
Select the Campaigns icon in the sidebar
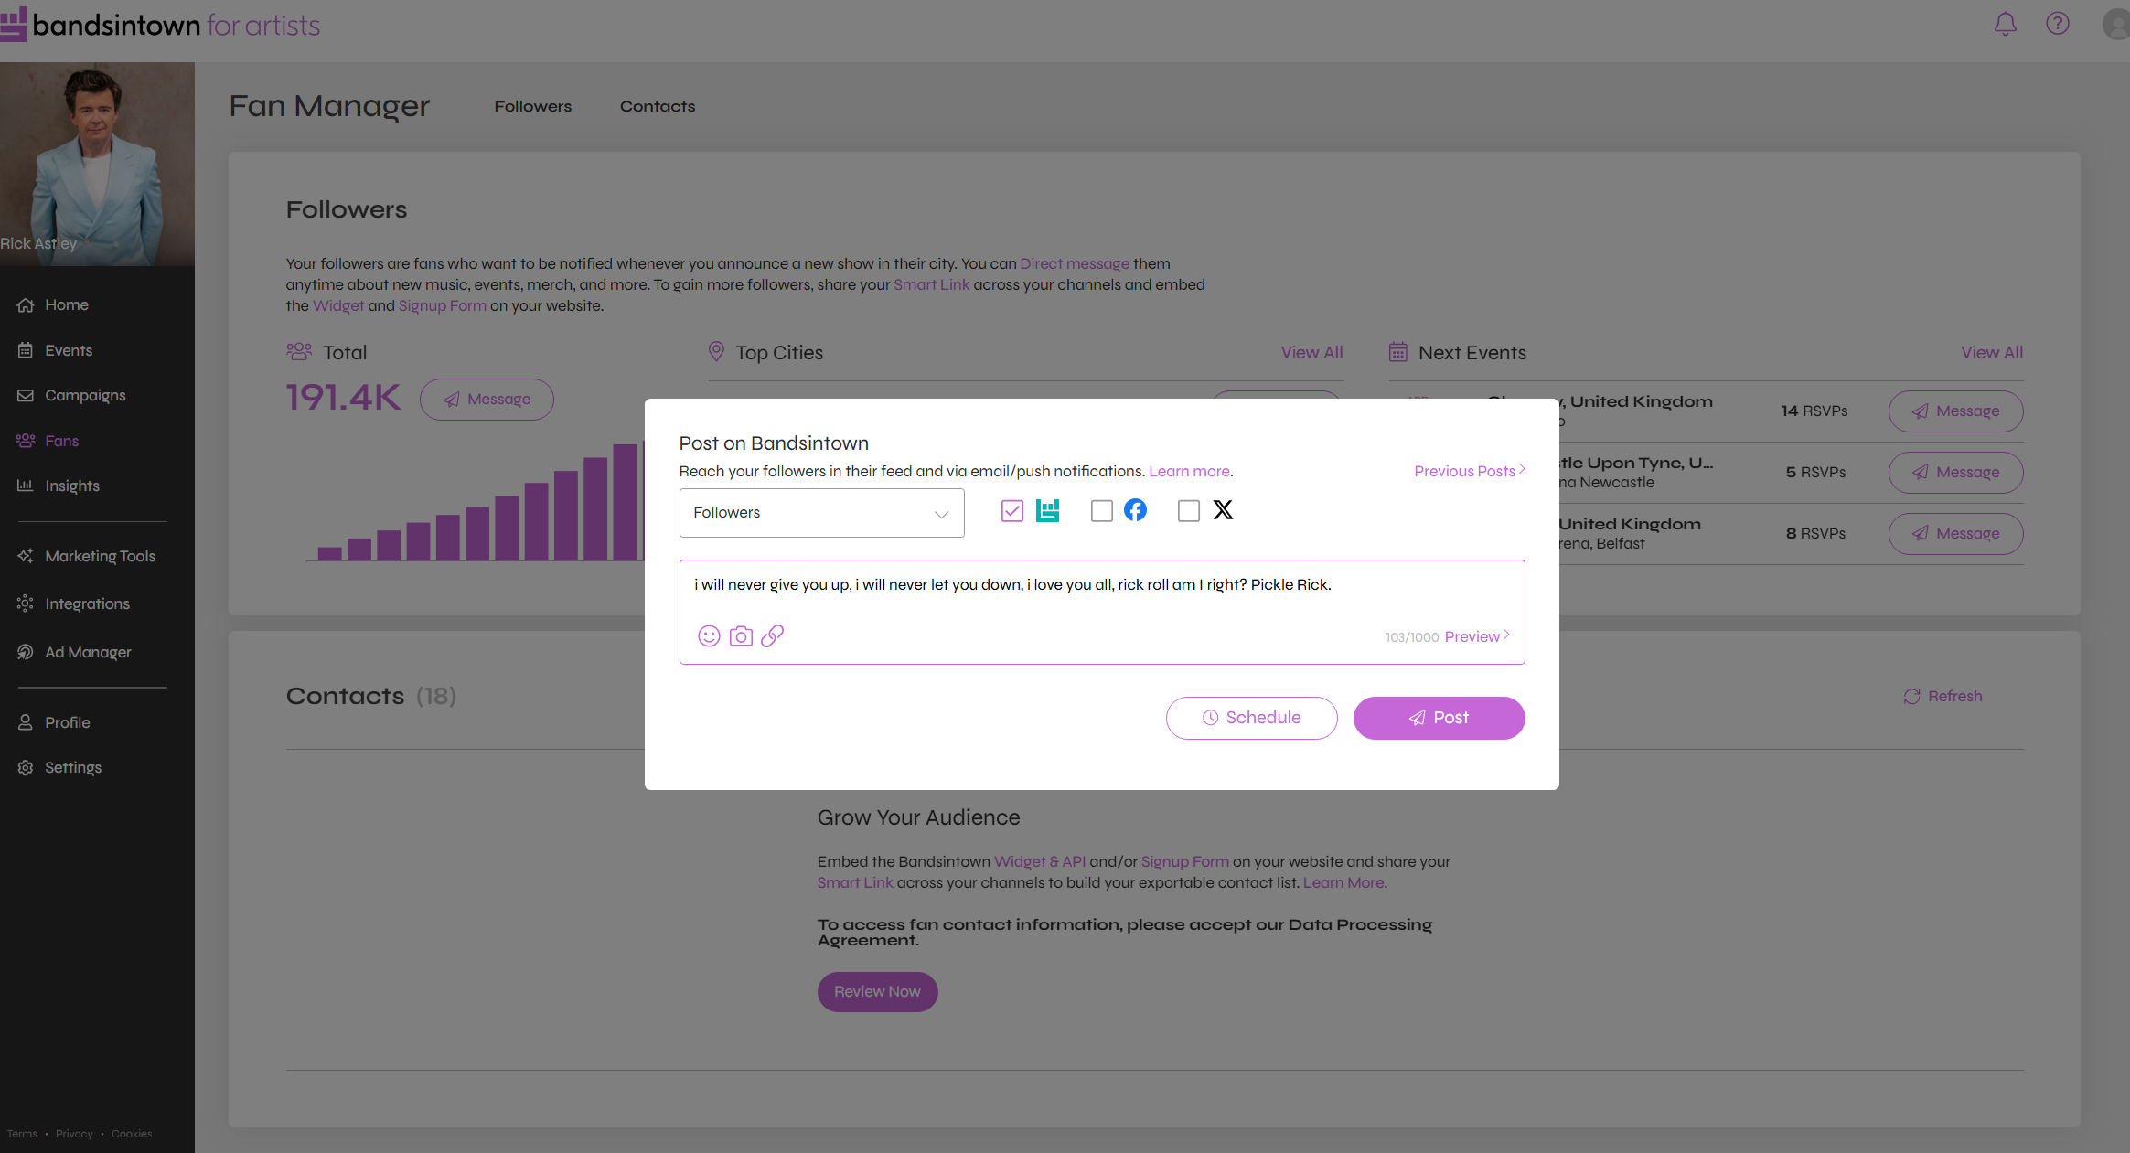point(27,395)
